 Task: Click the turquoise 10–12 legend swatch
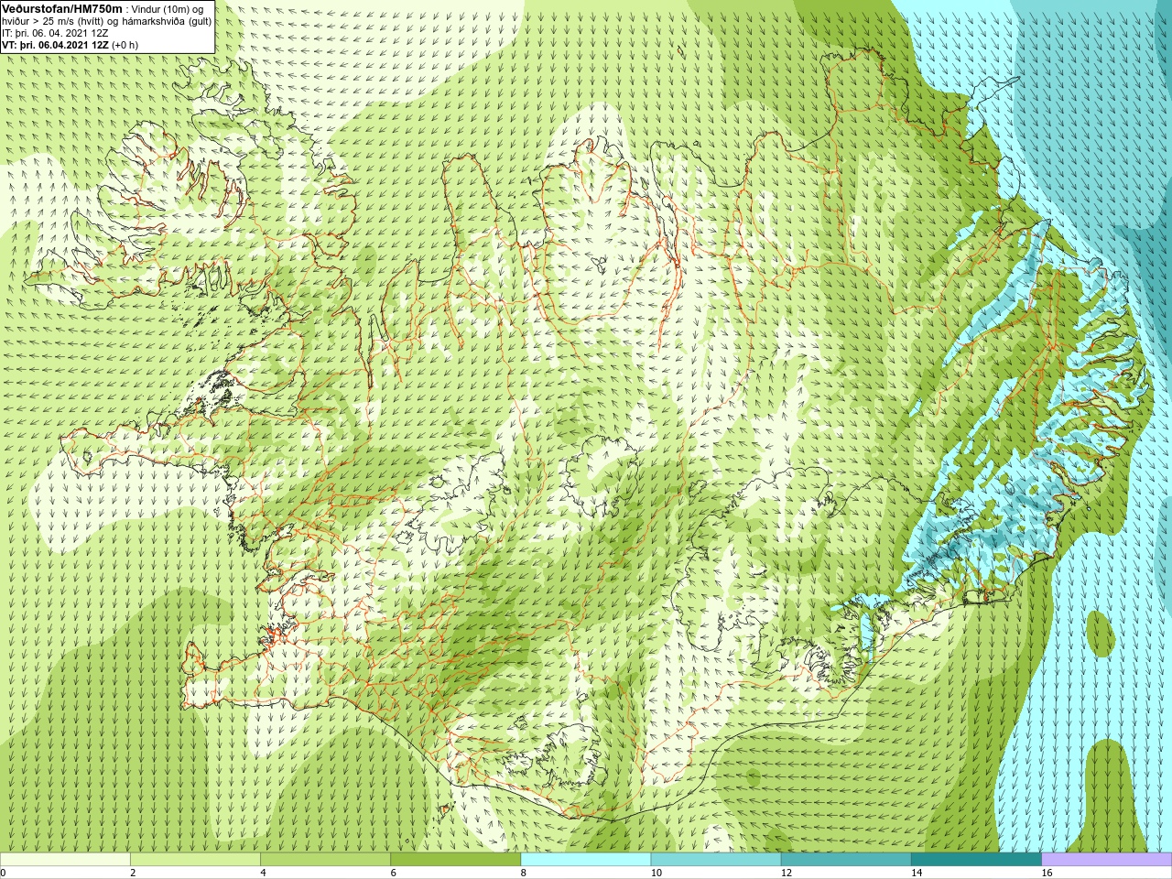(x=715, y=860)
